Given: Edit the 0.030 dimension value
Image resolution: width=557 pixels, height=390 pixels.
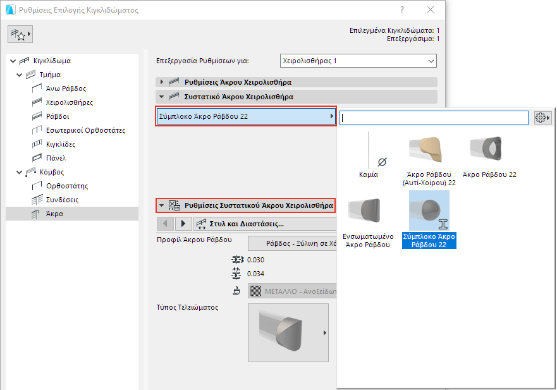Looking at the screenshot, I should point(256,260).
